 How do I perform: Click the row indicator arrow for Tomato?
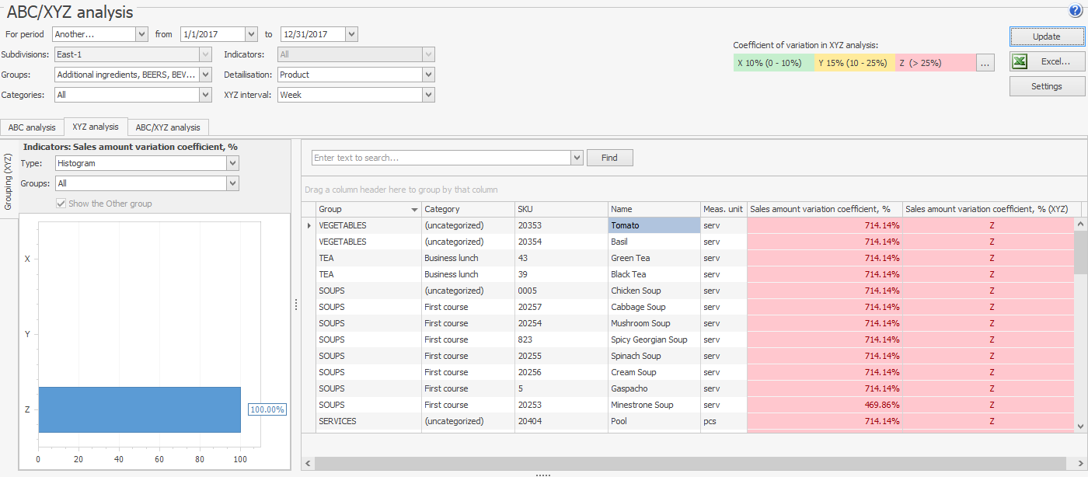tap(309, 225)
